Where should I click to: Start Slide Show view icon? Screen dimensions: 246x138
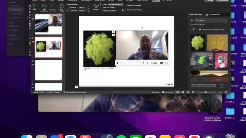[x=193, y=92]
